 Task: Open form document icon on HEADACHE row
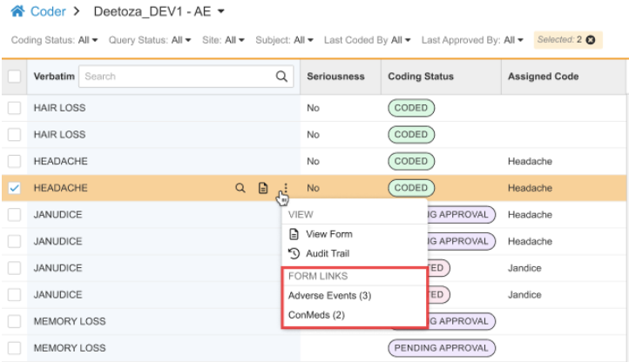[x=263, y=188]
